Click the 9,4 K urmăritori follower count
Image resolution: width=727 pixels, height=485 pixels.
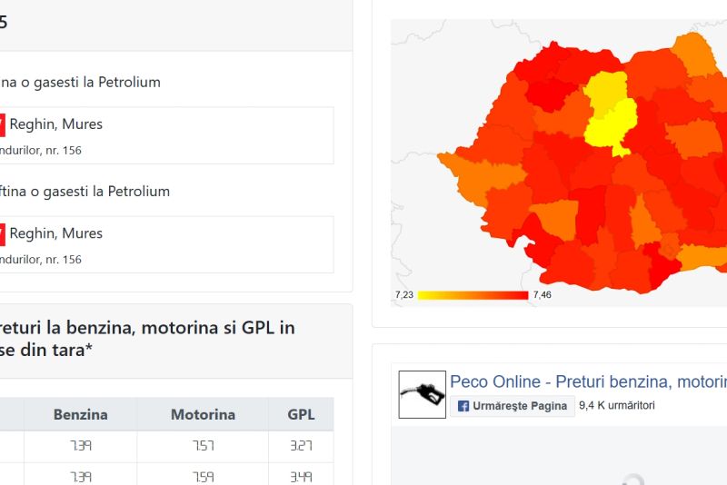click(x=617, y=406)
